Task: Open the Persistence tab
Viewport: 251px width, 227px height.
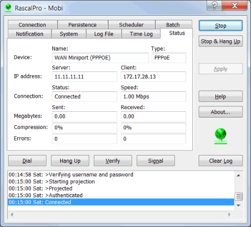Action: pyautogui.click(x=83, y=25)
